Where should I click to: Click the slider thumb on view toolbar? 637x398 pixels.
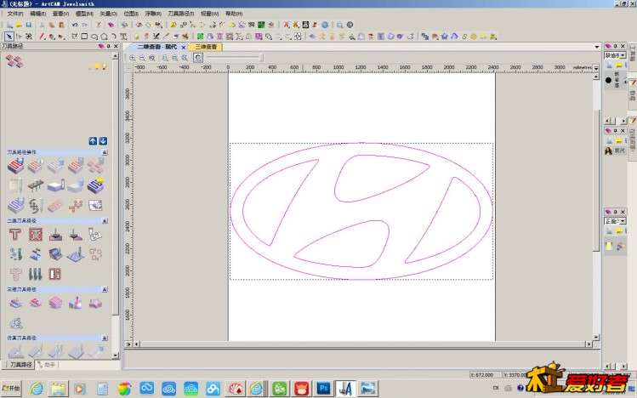(262, 58)
